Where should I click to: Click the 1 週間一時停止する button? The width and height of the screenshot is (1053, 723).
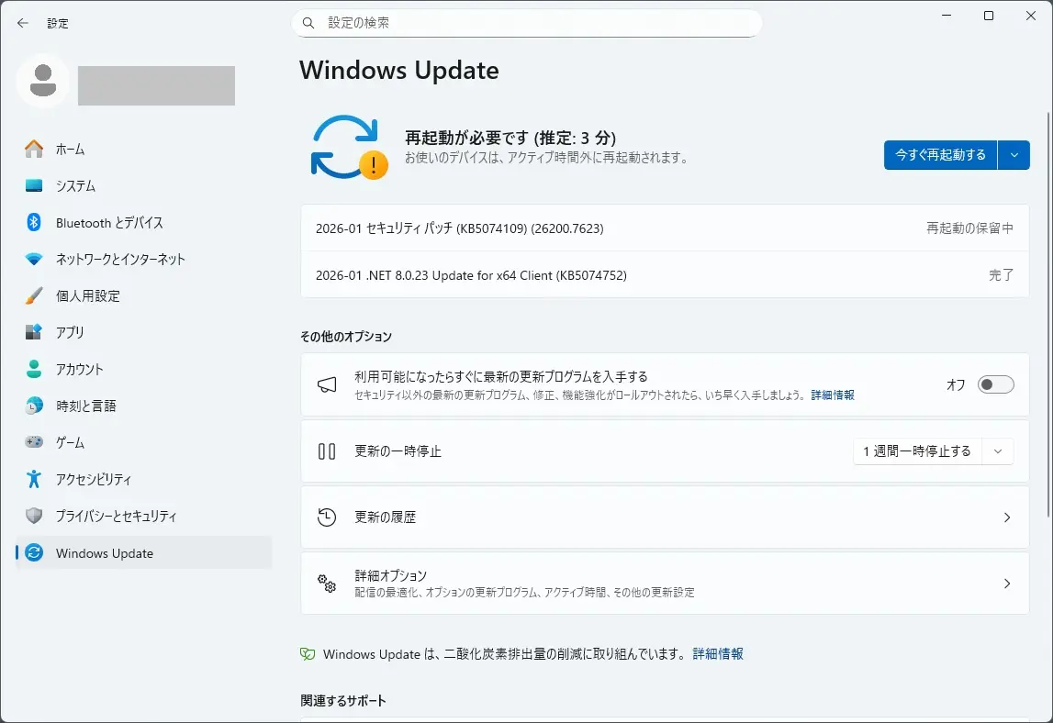(x=916, y=450)
